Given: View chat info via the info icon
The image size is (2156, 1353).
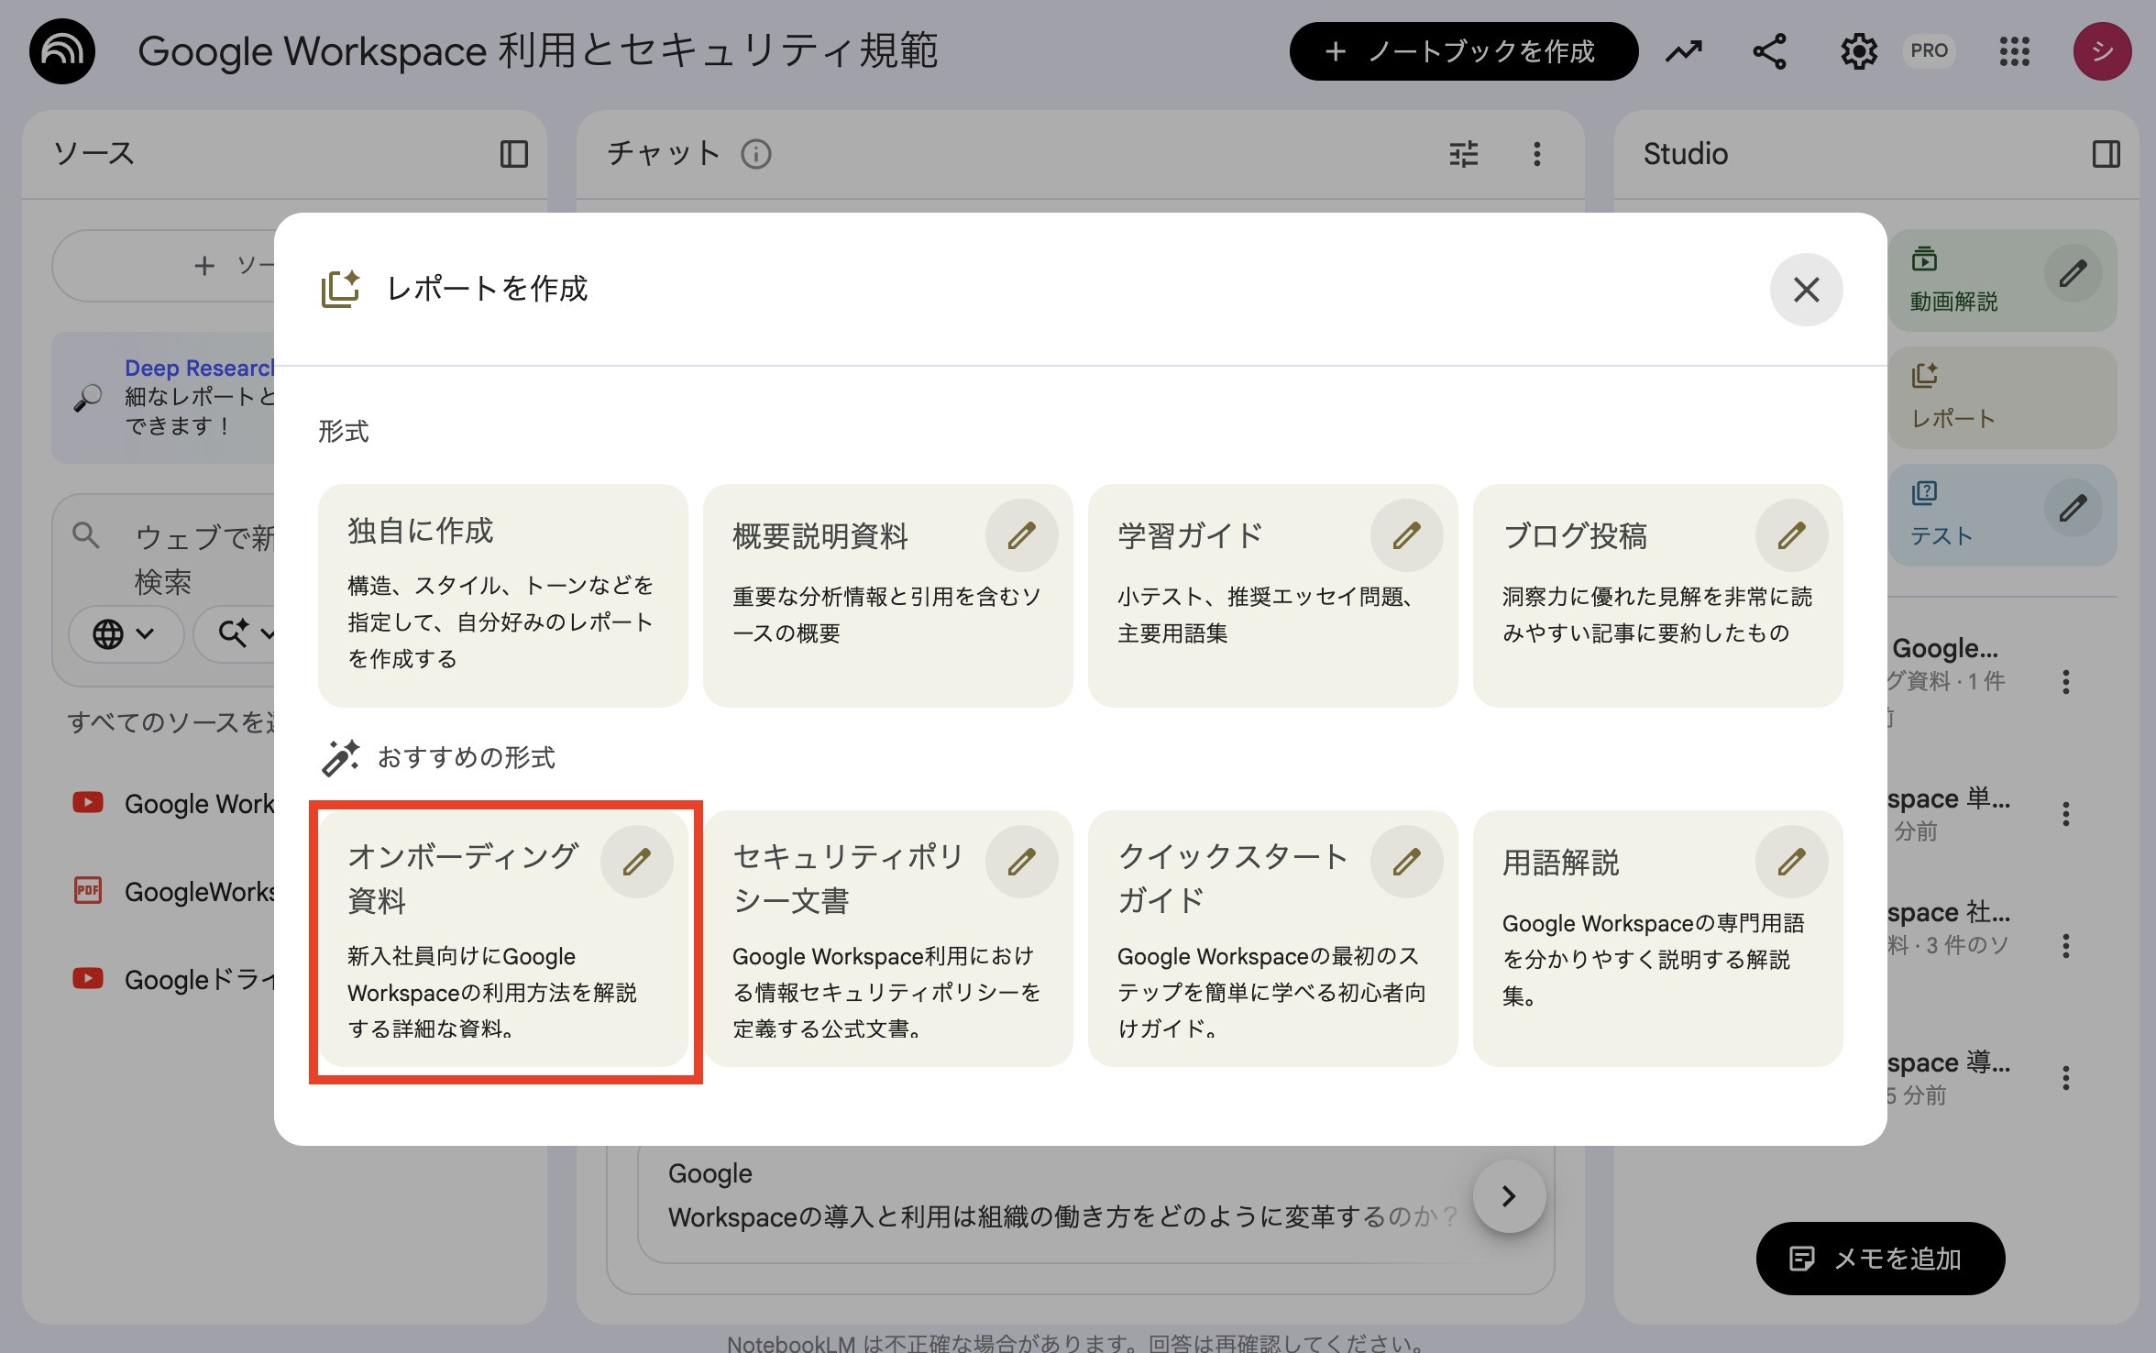Looking at the screenshot, I should coord(755,154).
